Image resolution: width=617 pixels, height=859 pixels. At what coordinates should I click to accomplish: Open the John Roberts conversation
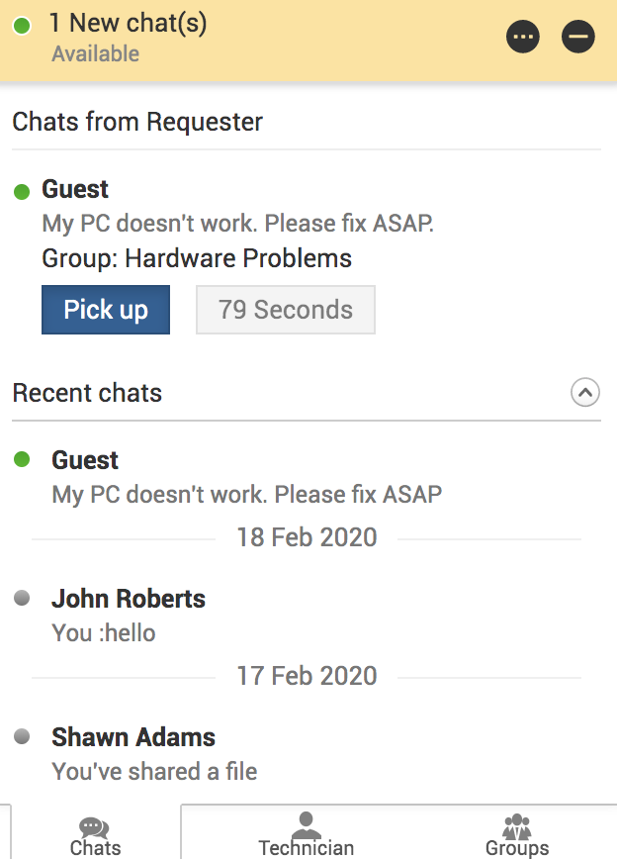pyautogui.click(x=129, y=599)
